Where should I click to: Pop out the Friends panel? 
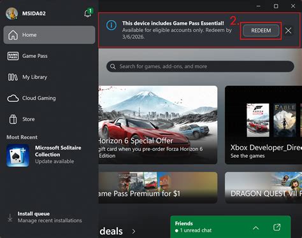[x=277, y=227]
